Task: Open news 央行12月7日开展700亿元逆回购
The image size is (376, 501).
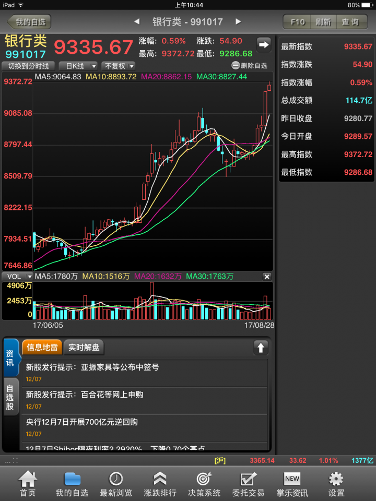Action: coord(144,428)
